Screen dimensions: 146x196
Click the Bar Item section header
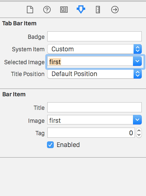(x=14, y=94)
